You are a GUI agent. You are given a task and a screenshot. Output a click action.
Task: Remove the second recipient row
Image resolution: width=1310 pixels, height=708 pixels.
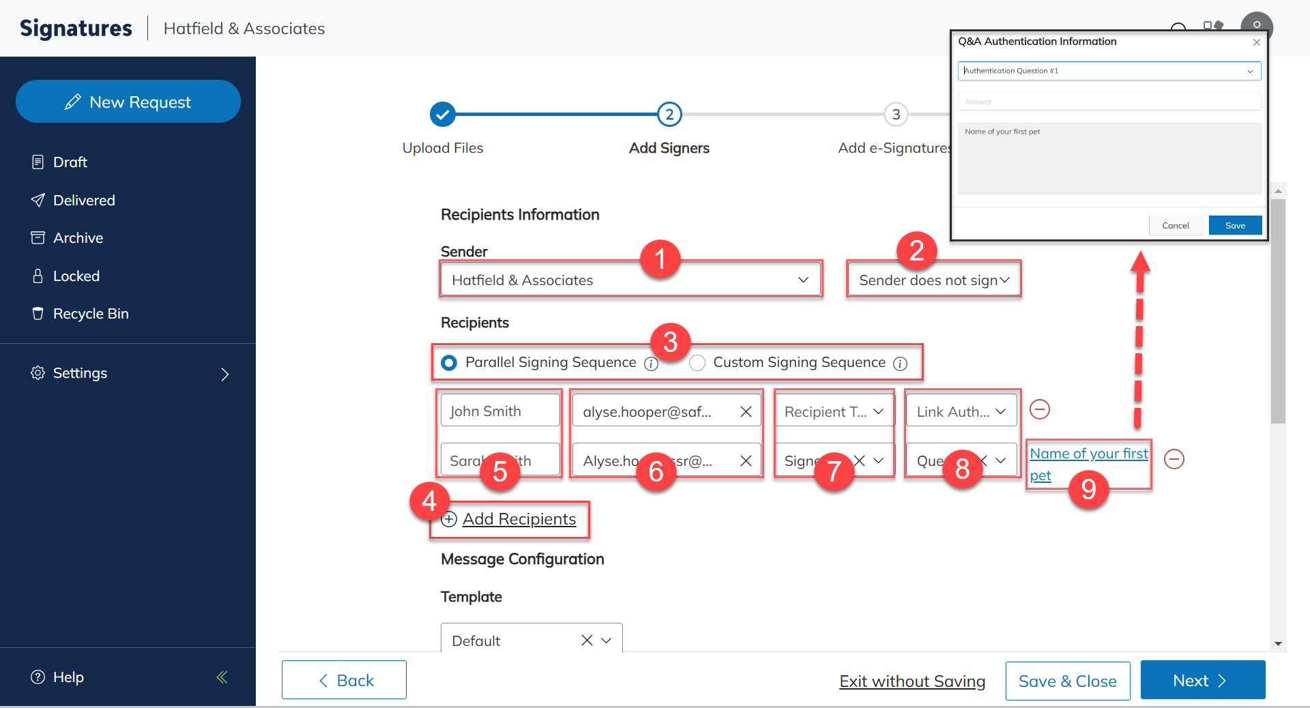[x=1174, y=459]
